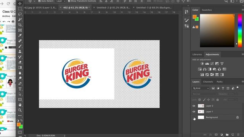Swap foreground and background colors
The width and height of the screenshot is (244, 137).
coord(21,120)
